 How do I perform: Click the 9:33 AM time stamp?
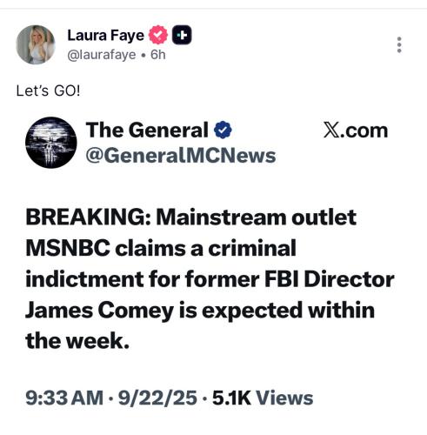click(x=64, y=398)
